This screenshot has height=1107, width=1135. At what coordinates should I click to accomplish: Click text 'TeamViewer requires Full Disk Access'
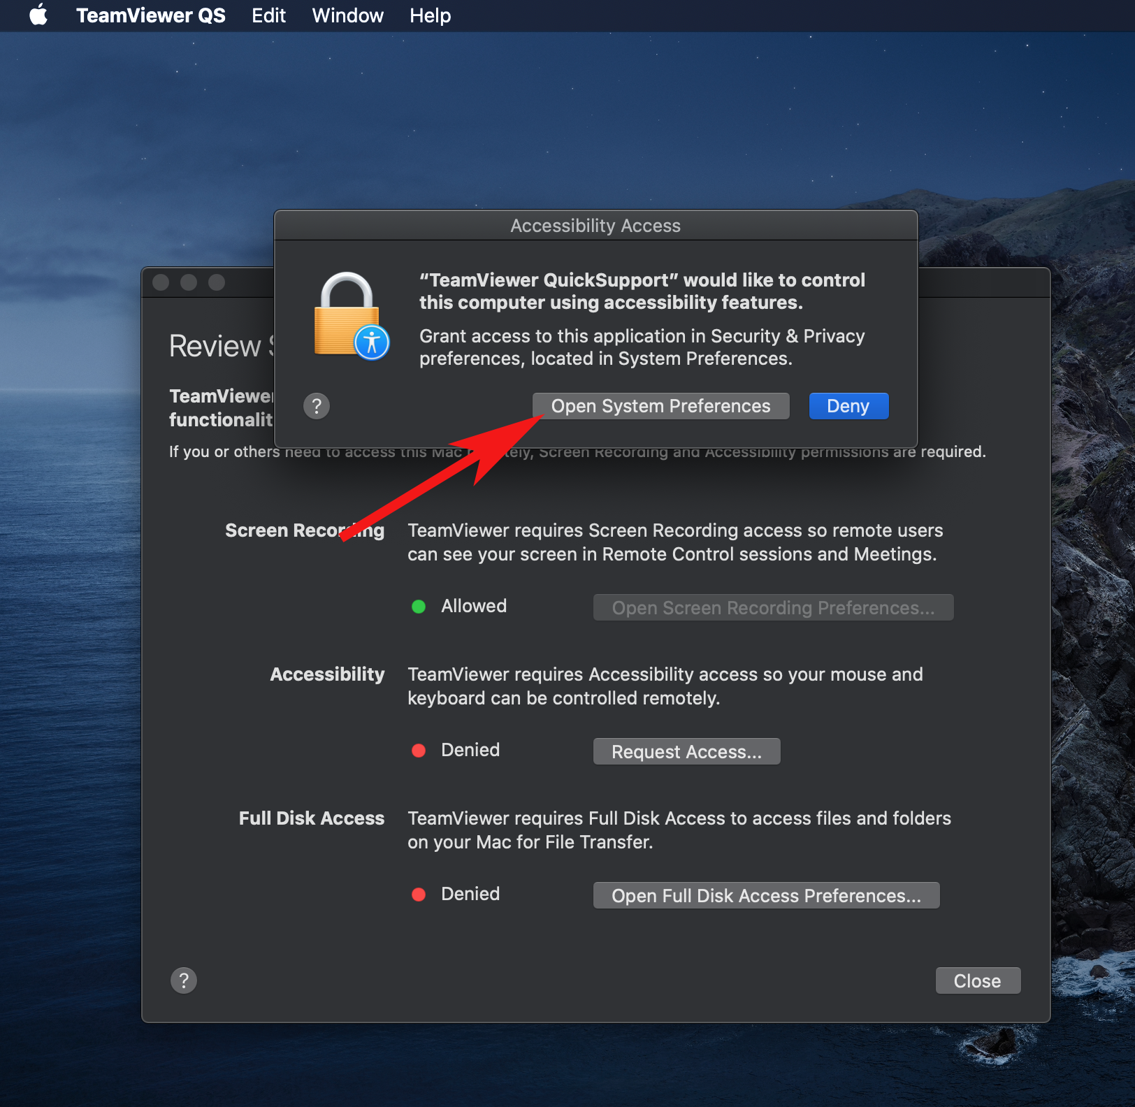(x=566, y=818)
